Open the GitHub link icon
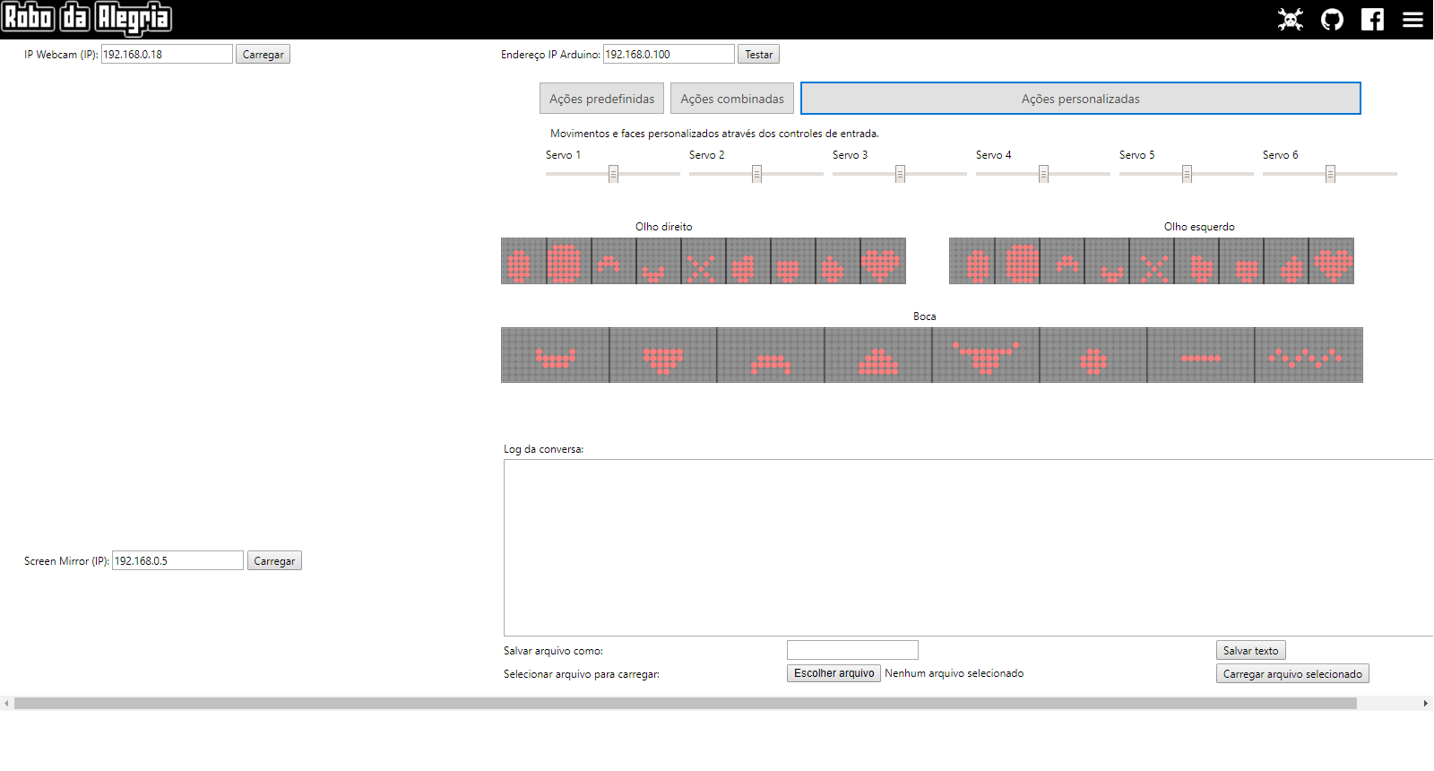Image resolution: width=1434 pixels, height=771 pixels. [1333, 19]
